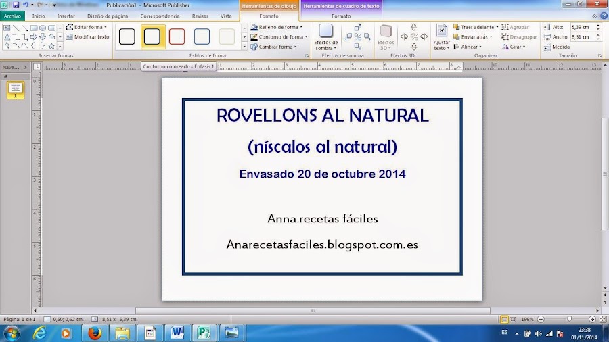The image size is (609, 342).
Task: Open Internet Explorer from the taskbar
Action: (39, 333)
